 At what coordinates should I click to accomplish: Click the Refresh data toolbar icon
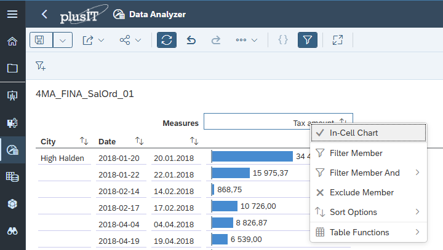pyautogui.click(x=166, y=40)
